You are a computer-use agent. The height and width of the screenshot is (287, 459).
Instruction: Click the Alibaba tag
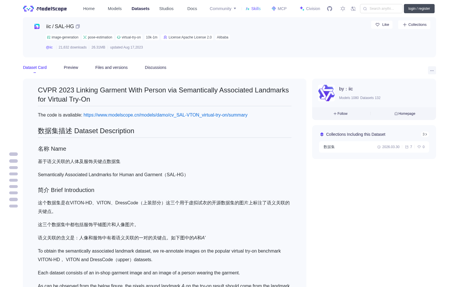click(223, 37)
